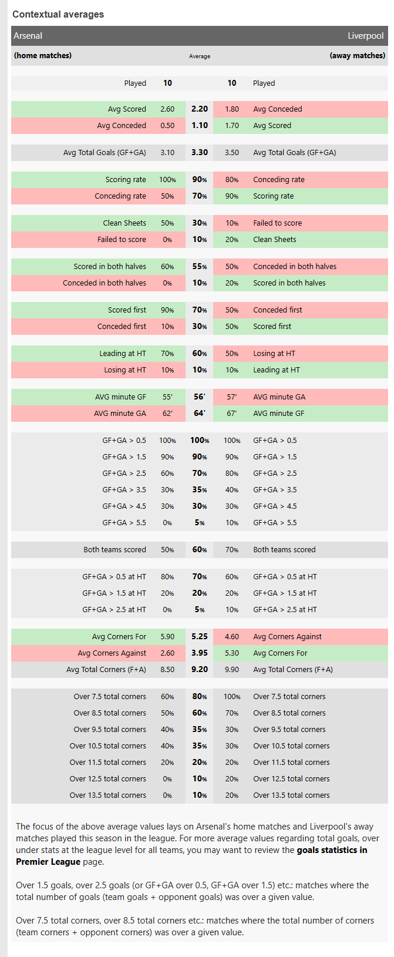
Task: Click Liverpool's Losing at HT label
Action: (x=274, y=353)
